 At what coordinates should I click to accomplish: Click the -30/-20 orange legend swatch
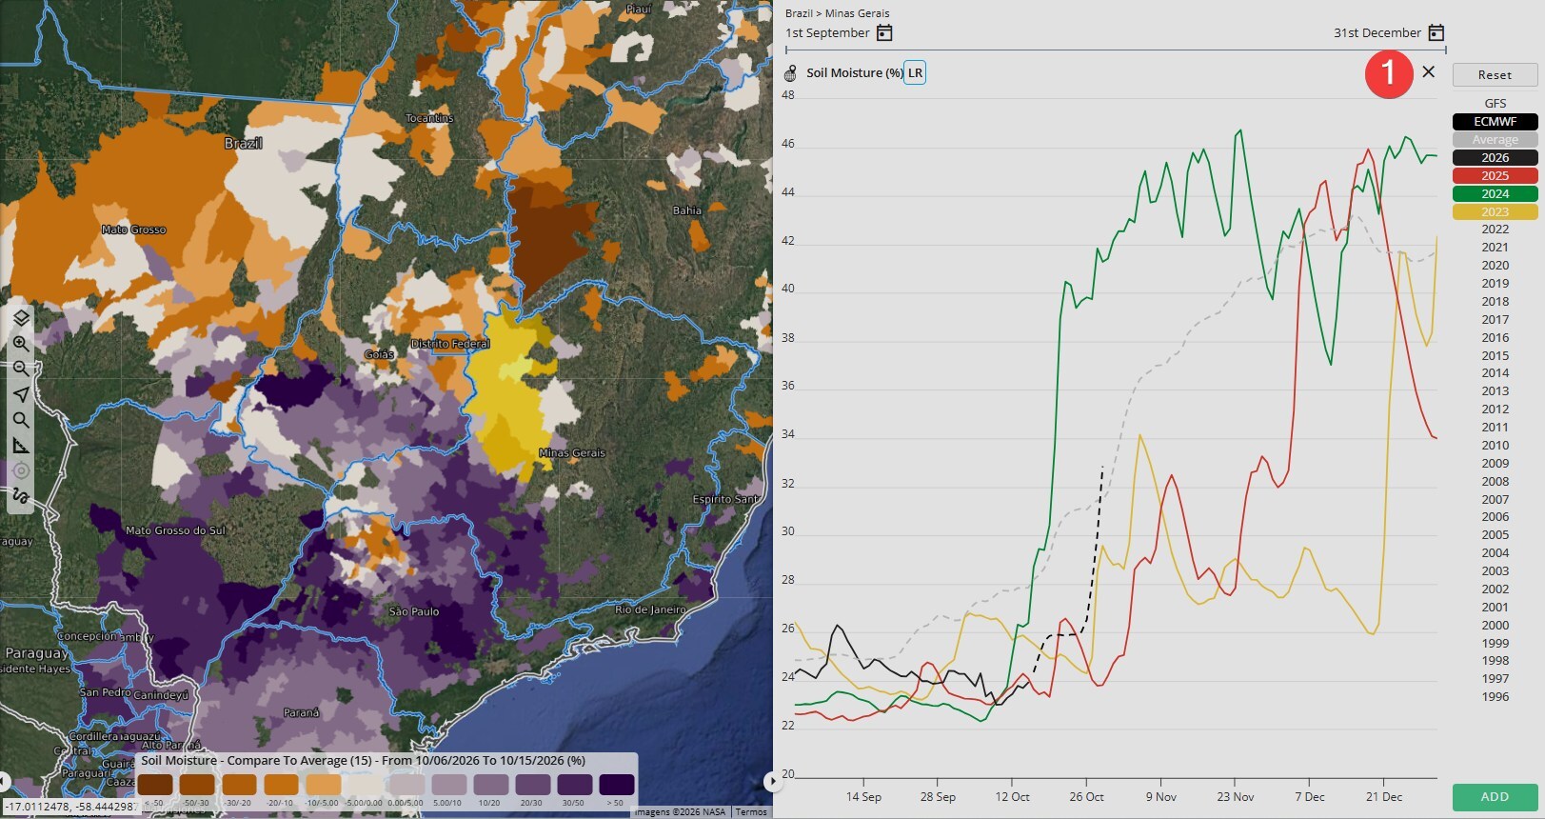click(239, 785)
